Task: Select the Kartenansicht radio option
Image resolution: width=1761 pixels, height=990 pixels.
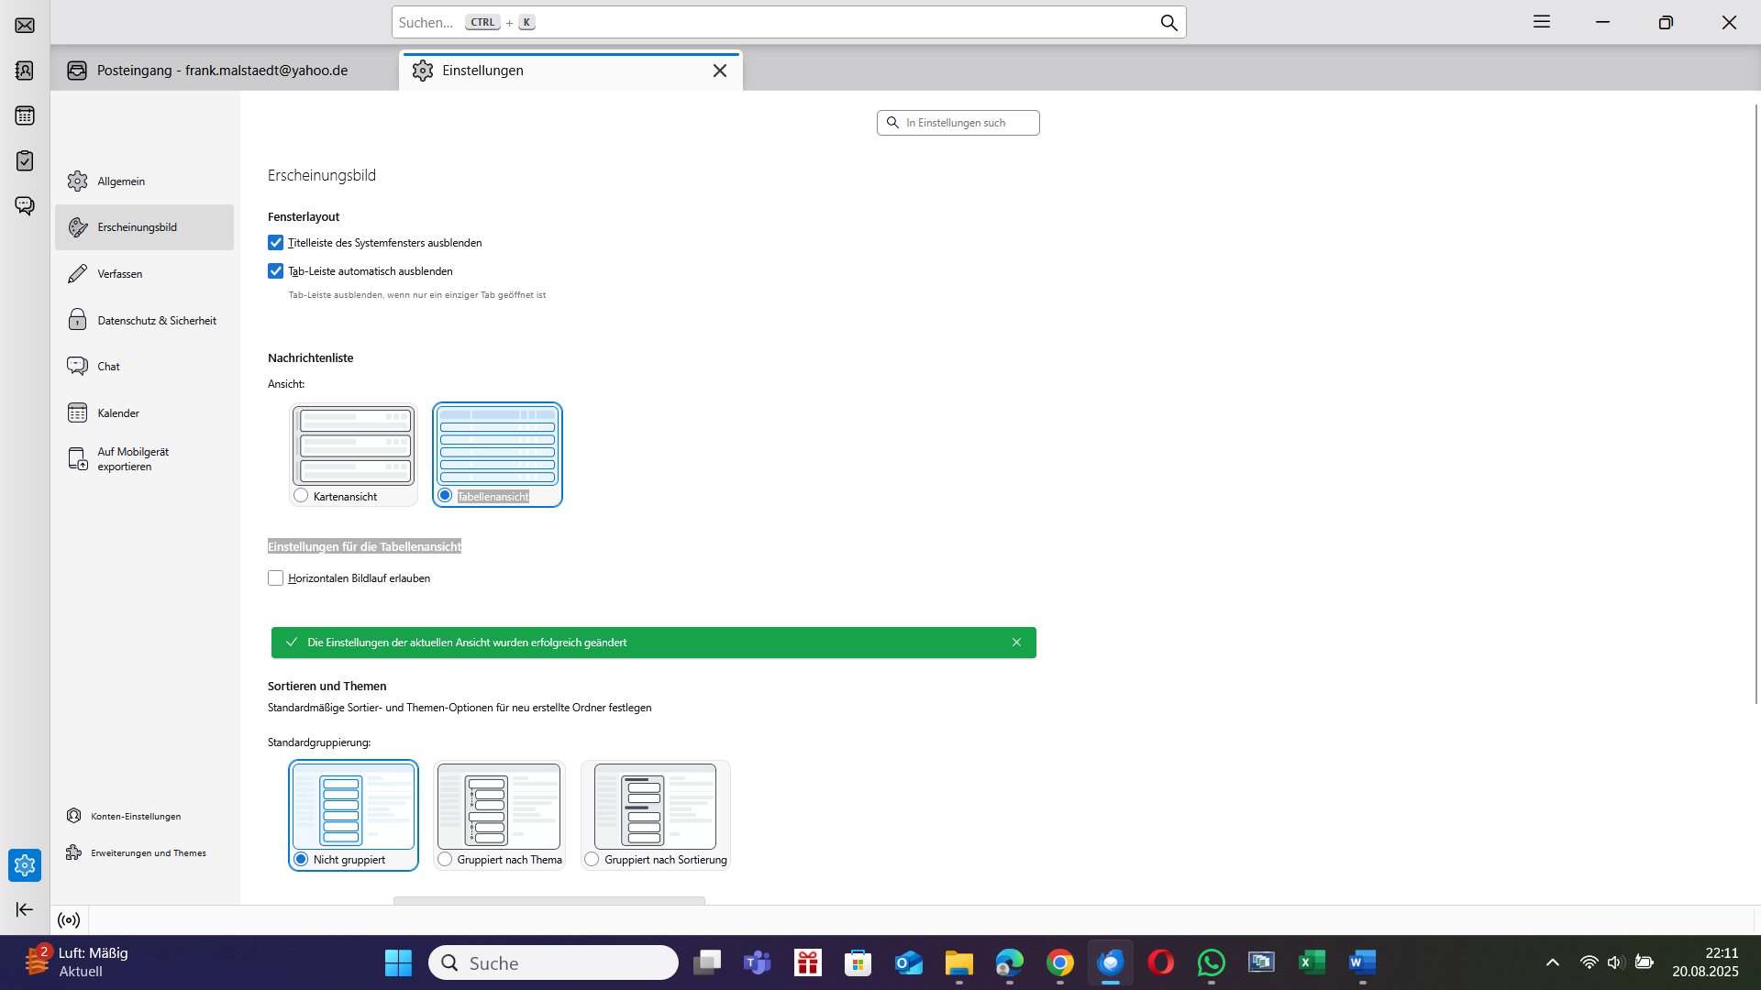Action: coord(302,496)
